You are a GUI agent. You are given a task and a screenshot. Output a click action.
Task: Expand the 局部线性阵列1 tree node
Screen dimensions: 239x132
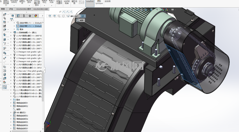point(11,103)
